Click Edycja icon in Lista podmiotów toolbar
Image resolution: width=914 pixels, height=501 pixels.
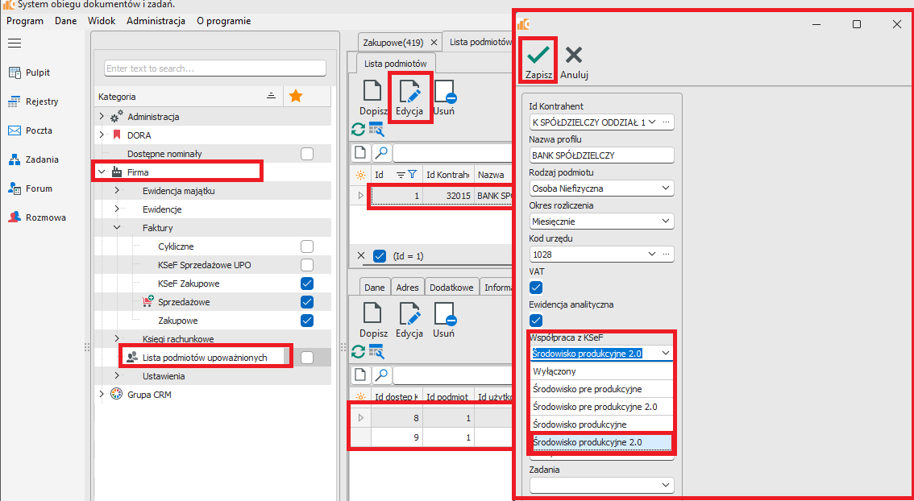pos(409,92)
